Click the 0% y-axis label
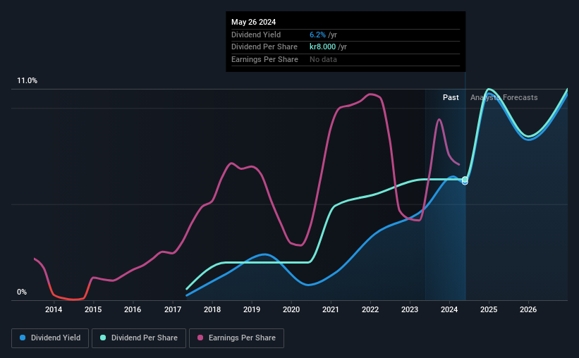Image resolution: width=579 pixels, height=358 pixels. [22, 292]
